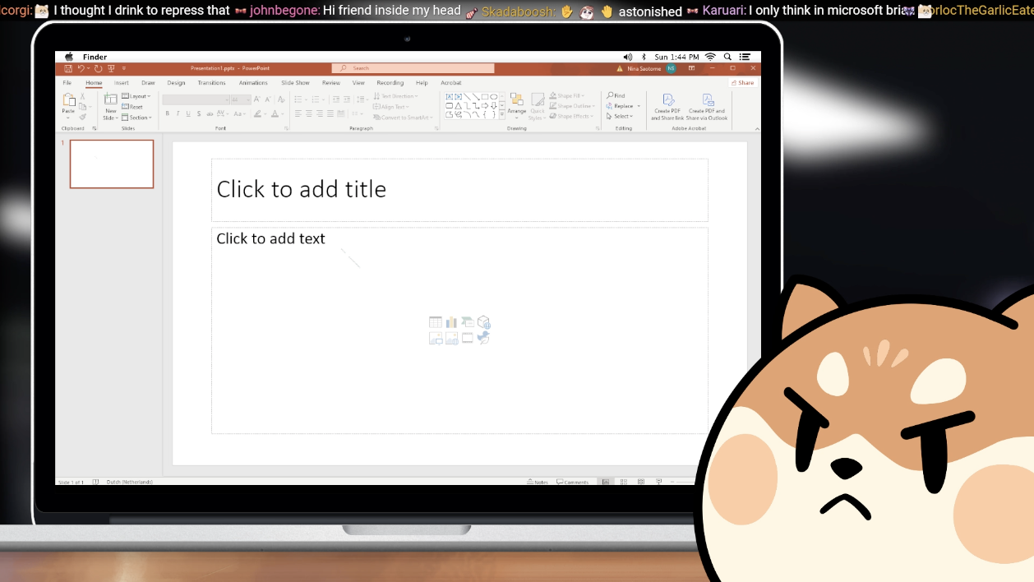Start presentation from beginning icon in title bar
The width and height of the screenshot is (1034, 582).
tap(111, 68)
